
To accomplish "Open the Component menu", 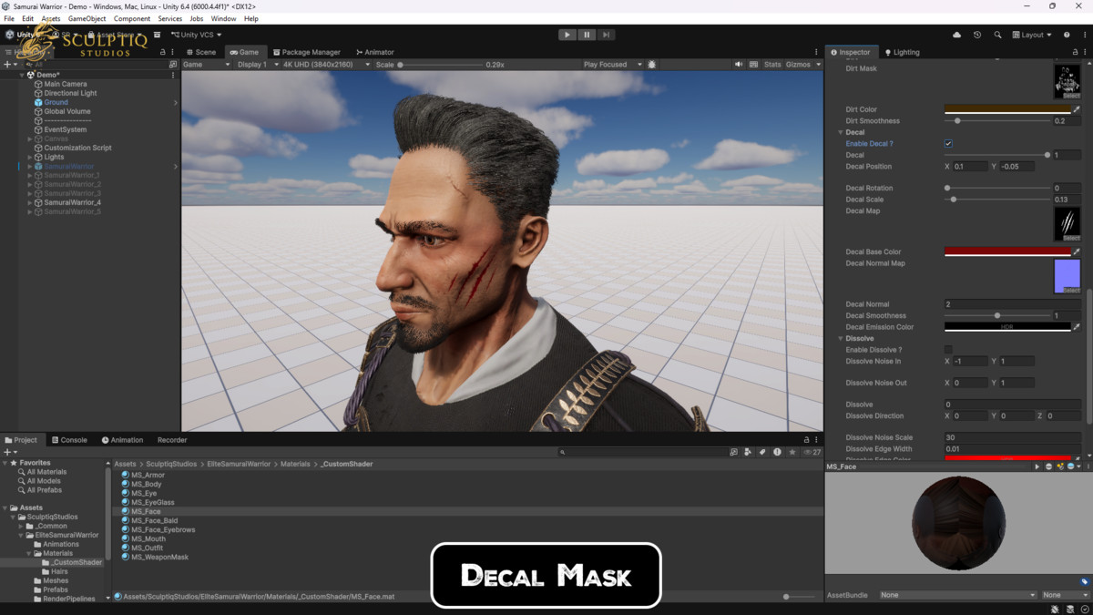I will [x=132, y=18].
